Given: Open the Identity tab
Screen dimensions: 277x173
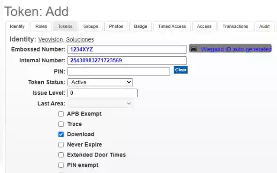Looking at the screenshot, I should pos(17,26).
